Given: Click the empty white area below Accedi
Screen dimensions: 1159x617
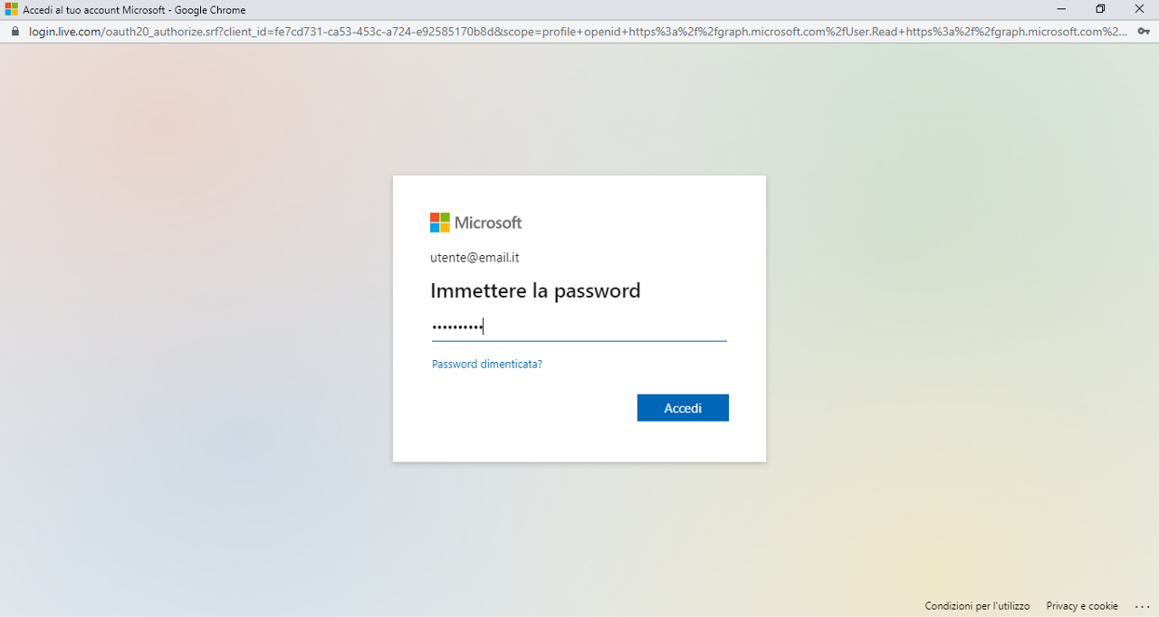Looking at the screenshot, I should [x=579, y=441].
